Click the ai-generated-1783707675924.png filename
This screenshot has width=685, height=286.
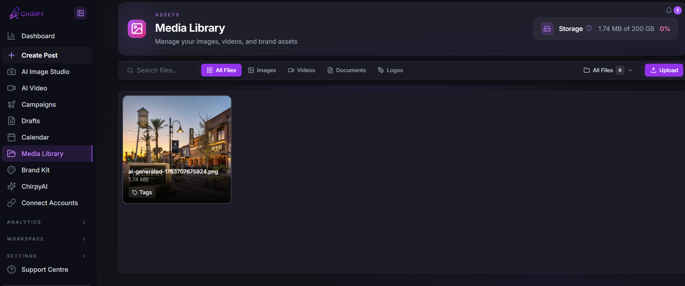pyautogui.click(x=173, y=171)
